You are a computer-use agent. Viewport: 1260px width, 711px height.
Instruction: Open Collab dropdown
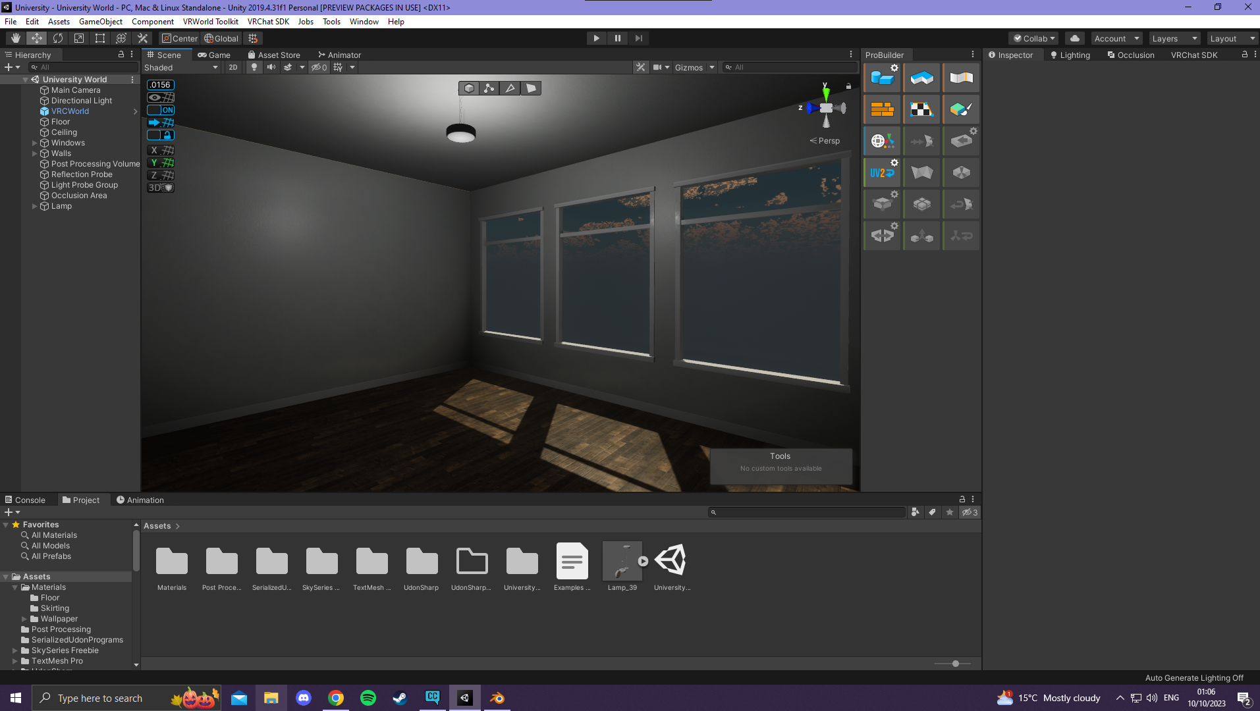coord(1034,38)
